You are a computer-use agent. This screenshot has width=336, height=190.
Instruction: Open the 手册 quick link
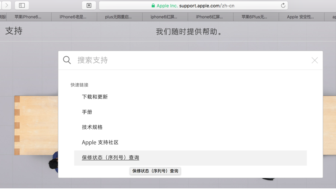tap(87, 112)
